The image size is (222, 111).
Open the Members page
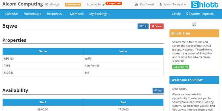click(x=77, y=14)
